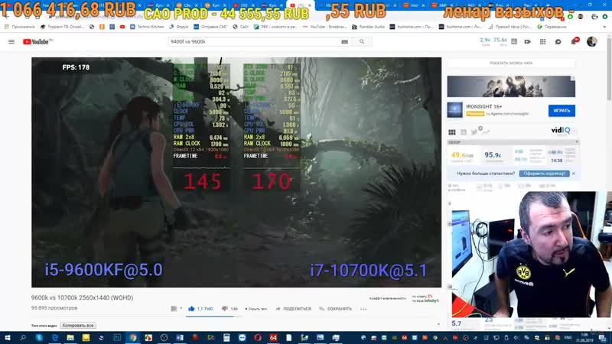
Task: Open Windows taskbar search
Action: [x=23, y=338]
